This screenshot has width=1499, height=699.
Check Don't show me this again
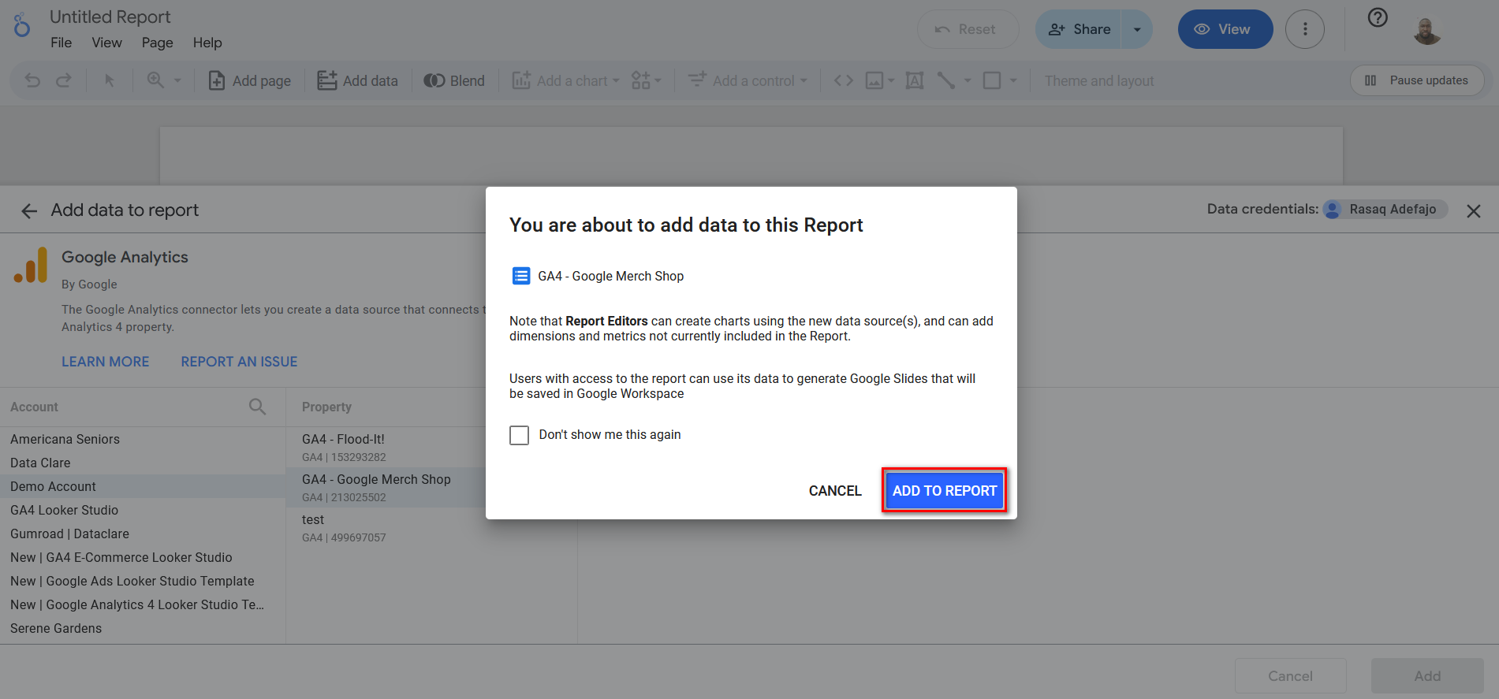coord(519,435)
